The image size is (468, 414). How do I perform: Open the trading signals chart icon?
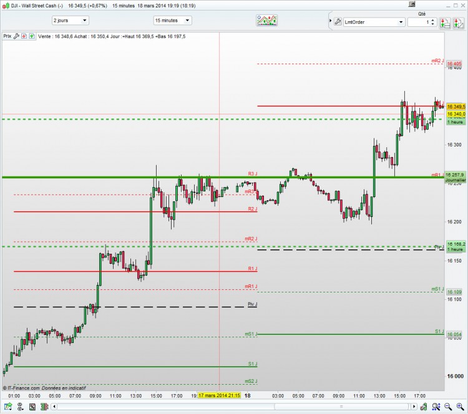click(267, 21)
